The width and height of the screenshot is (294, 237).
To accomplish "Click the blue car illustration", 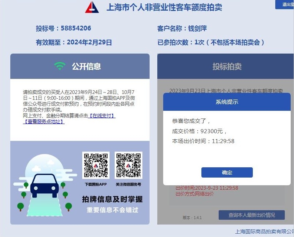I will (x=44, y=186).
